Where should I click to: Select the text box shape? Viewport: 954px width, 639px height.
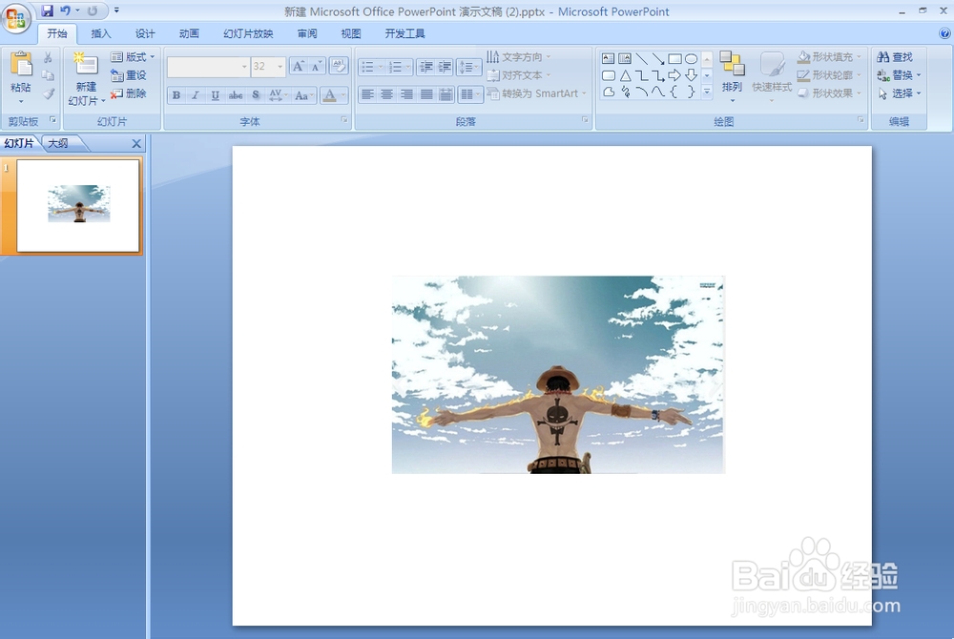[x=608, y=58]
